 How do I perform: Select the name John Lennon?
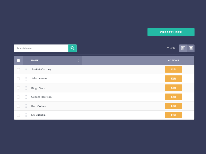tap(39, 78)
